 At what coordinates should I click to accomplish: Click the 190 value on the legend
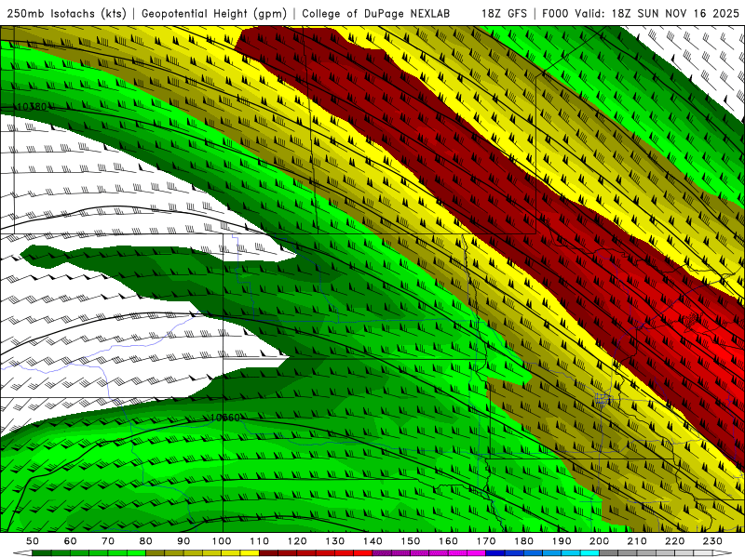pyautogui.click(x=562, y=541)
